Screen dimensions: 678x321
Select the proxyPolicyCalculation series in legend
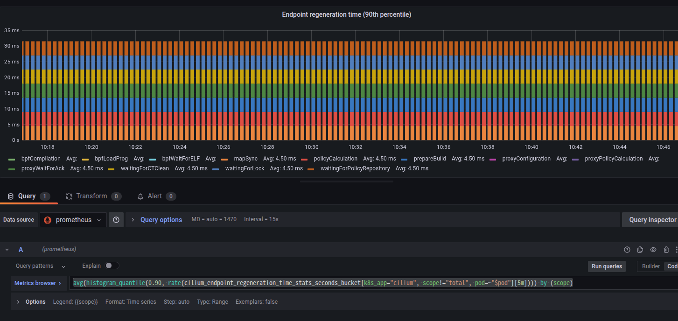tap(614, 159)
